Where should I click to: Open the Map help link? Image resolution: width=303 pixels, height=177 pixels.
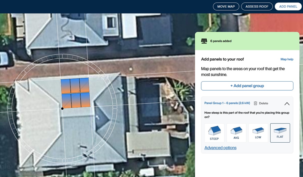coord(287,59)
